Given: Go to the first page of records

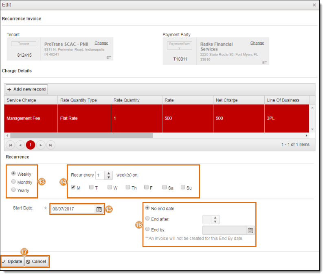Looking at the screenshot, I should (x=11, y=145).
